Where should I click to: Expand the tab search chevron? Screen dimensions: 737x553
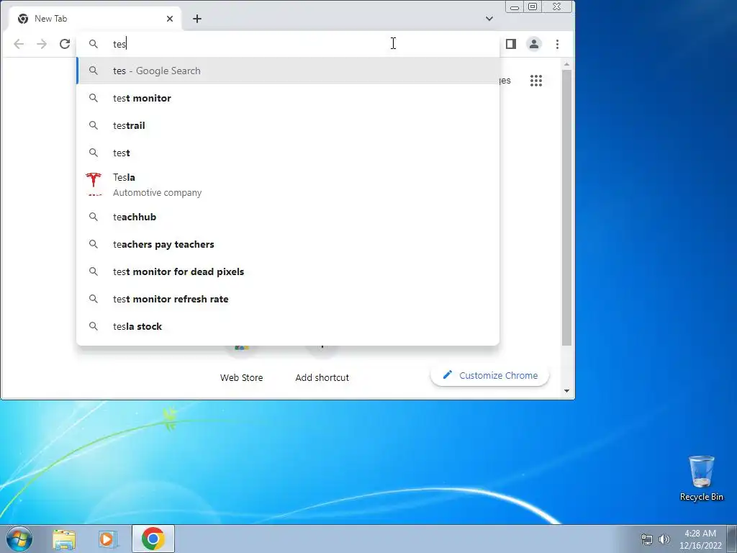[x=489, y=19]
